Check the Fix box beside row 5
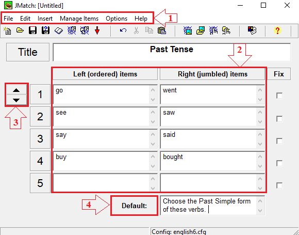 tap(279, 185)
